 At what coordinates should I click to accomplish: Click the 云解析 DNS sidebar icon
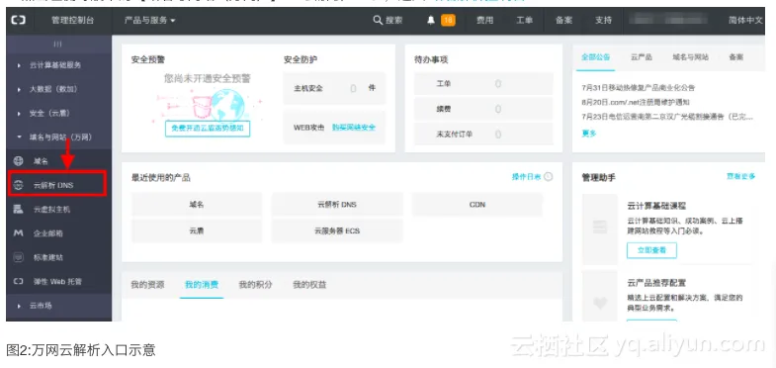click(x=19, y=185)
